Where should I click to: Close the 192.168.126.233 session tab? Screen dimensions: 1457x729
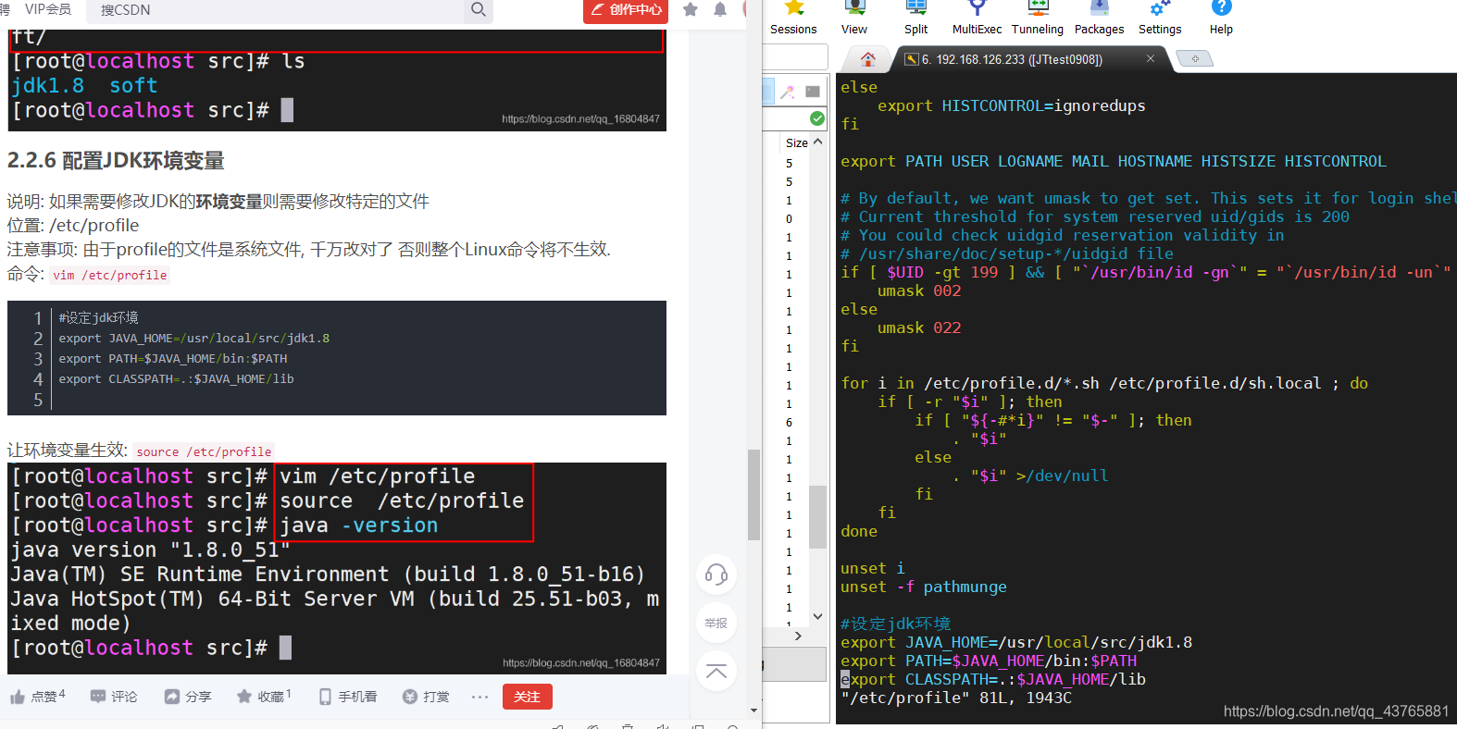point(1151,58)
